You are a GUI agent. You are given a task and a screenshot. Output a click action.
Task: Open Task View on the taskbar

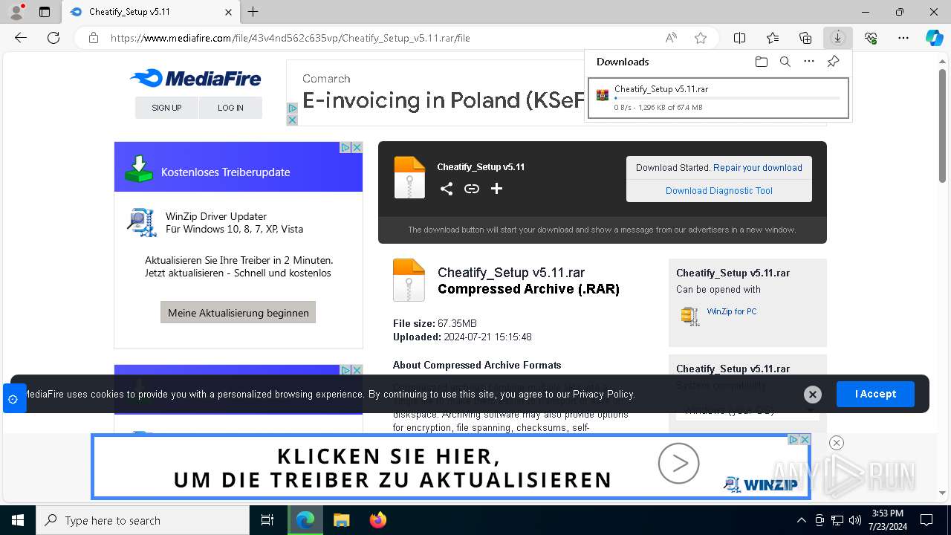(x=267, y=520)
